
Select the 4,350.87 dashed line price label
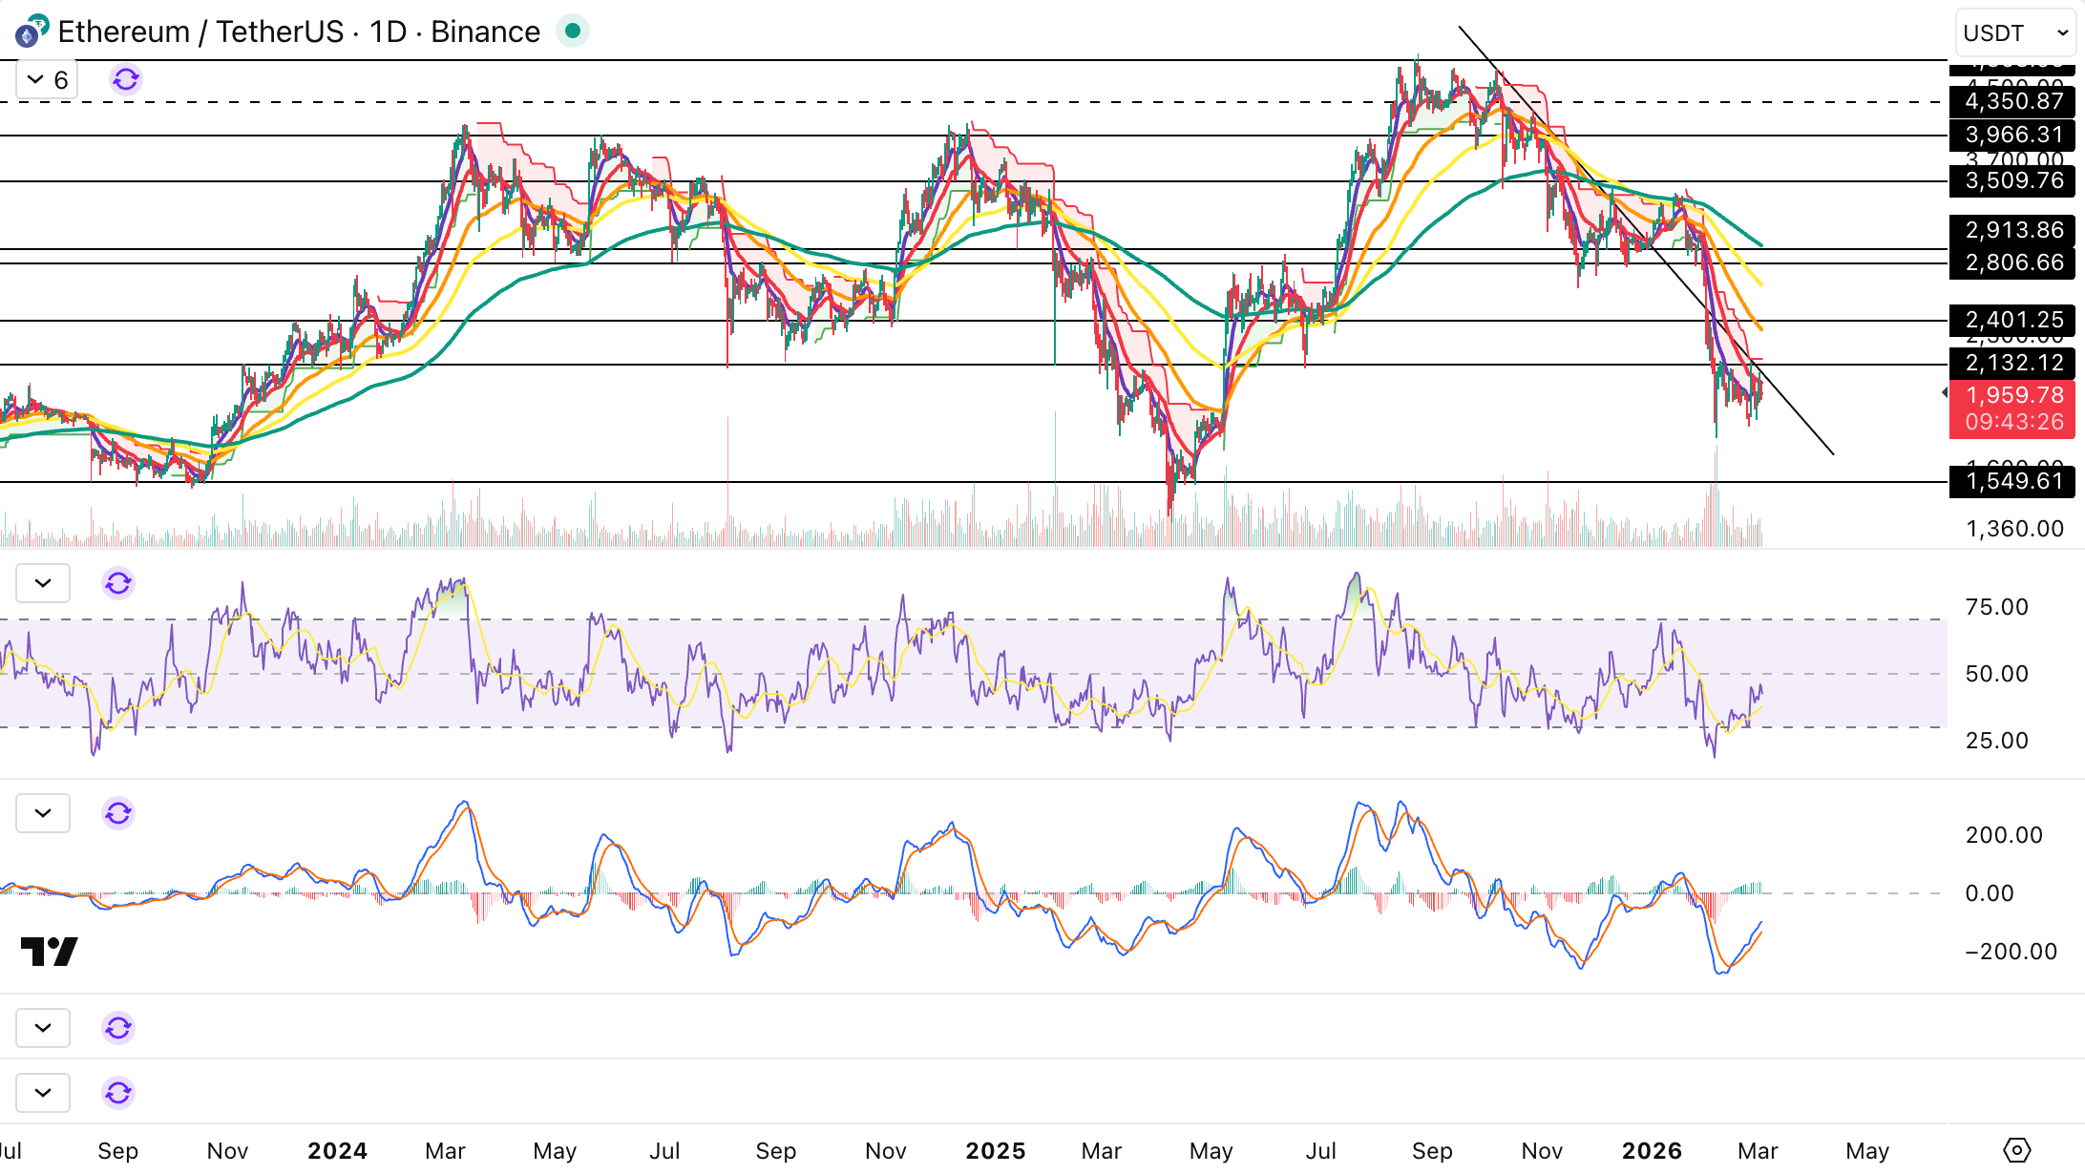(2012, 101)
